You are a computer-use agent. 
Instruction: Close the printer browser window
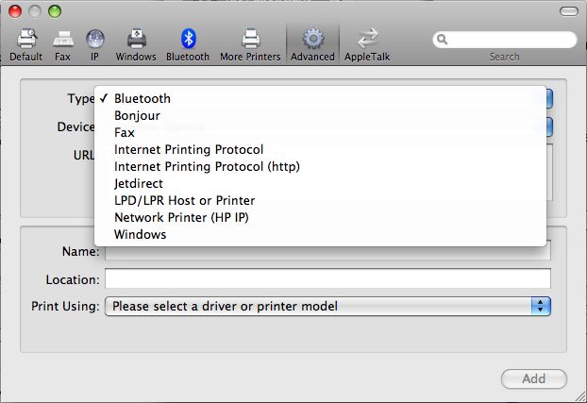click(x=15, y=11)
